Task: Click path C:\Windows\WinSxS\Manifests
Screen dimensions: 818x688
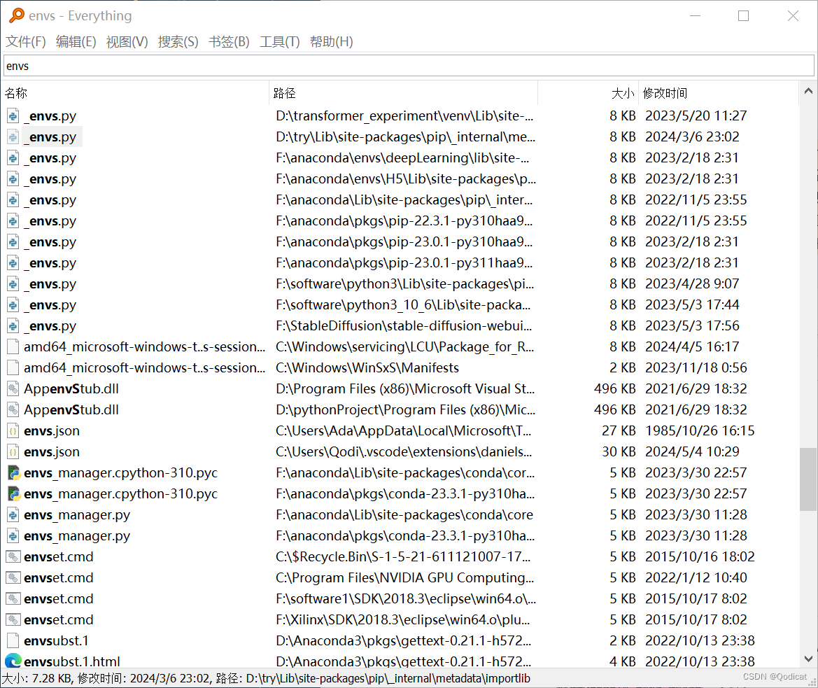Action: (367, 367)
